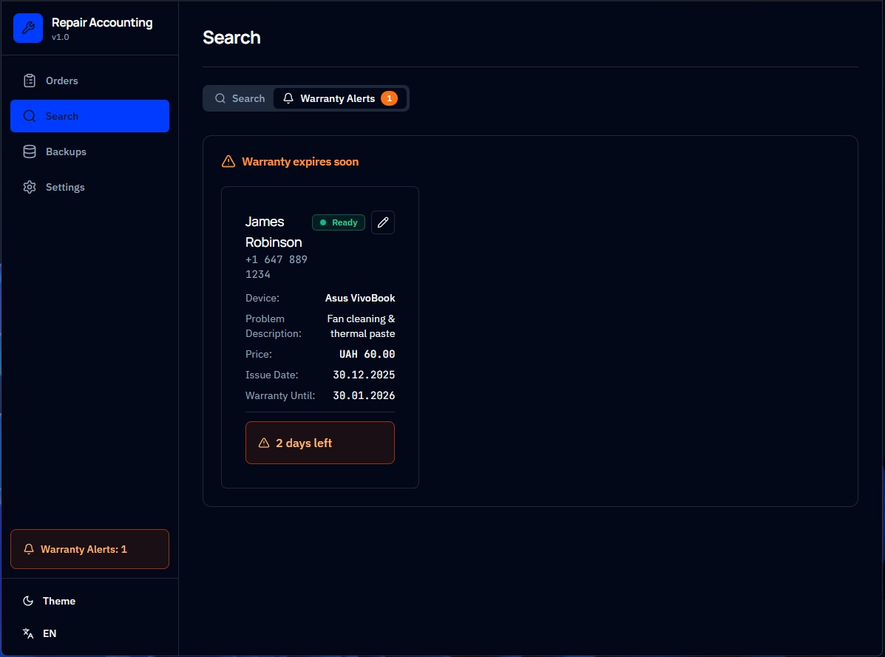Click the Asus VivoBook device value
This screenshot has height=657, width=885.
pyautogui.click(x=360, y=298)
